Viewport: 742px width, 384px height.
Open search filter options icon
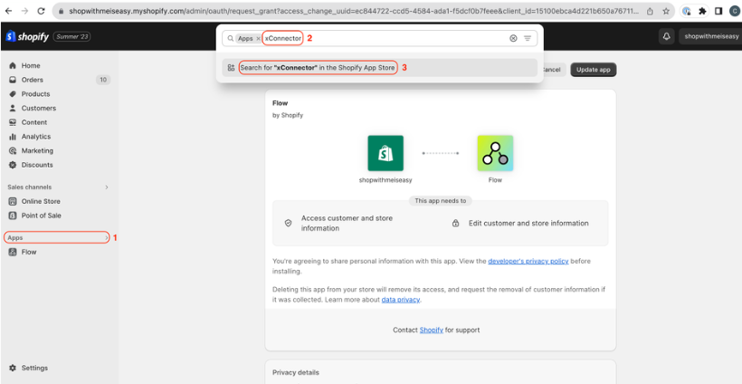pos(528,38)
